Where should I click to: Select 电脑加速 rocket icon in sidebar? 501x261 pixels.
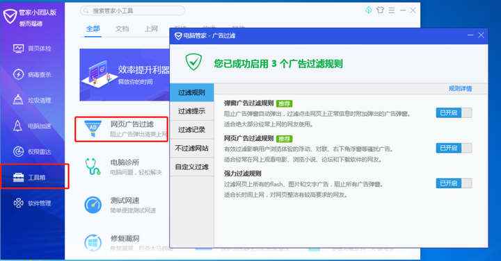[x=17, y=126]
